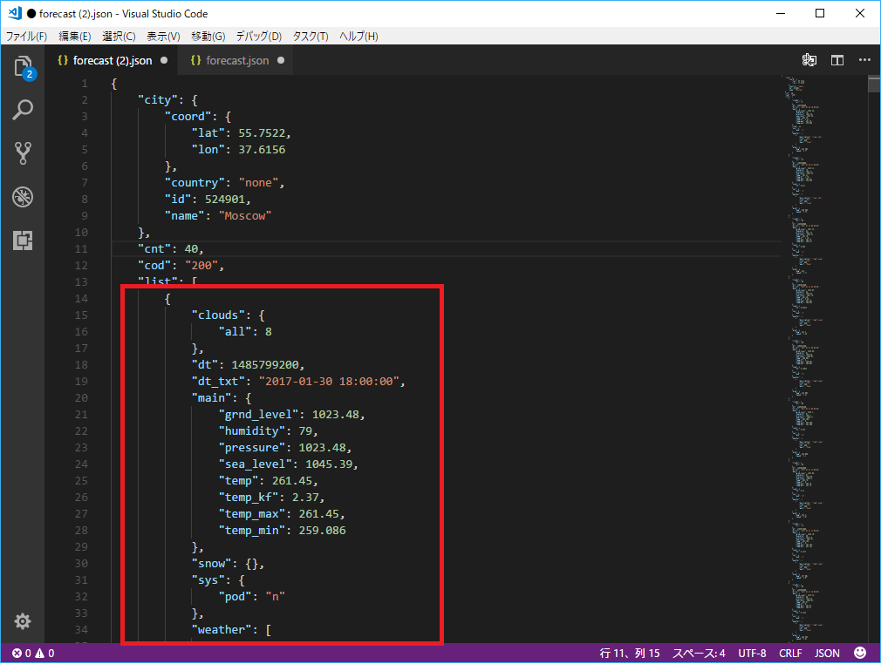Change language mode JSON in status bar

coord(827,653)
